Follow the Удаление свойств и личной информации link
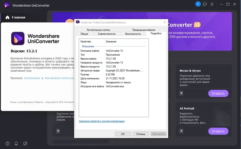This screenshot has width=241, height=149. tap(102, 121)
